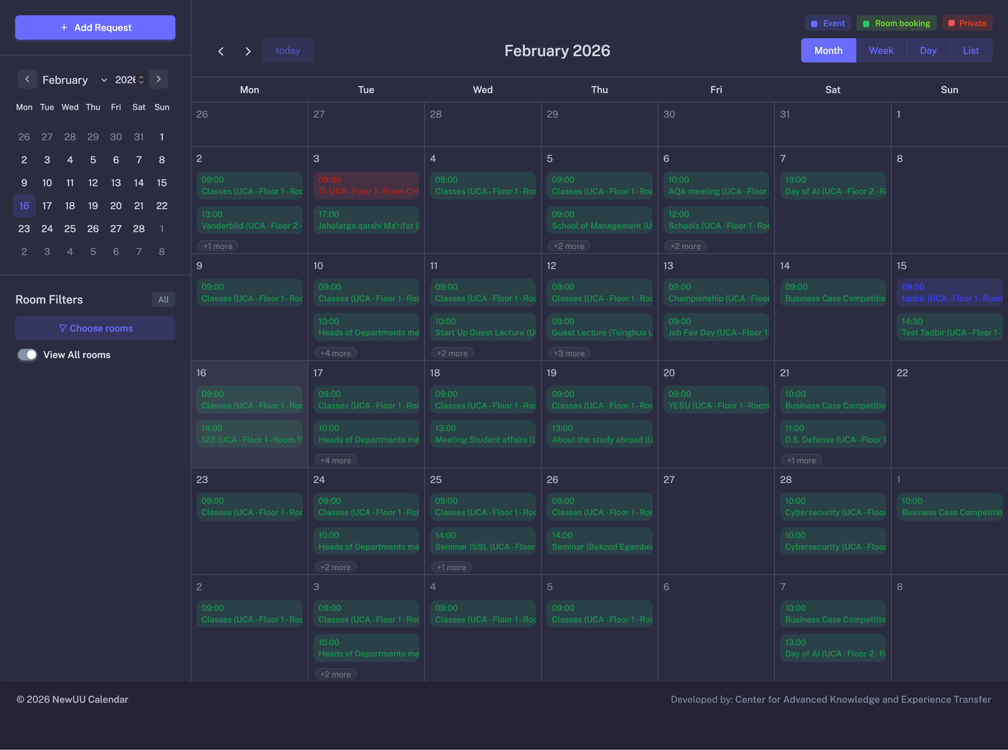Toggle Event legend filter
The width and height of the screenshot is (1008, 750).
point(828,23)
